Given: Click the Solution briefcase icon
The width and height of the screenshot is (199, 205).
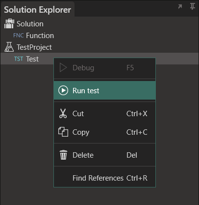Looking at the screenshot, I should click(9, 23).
